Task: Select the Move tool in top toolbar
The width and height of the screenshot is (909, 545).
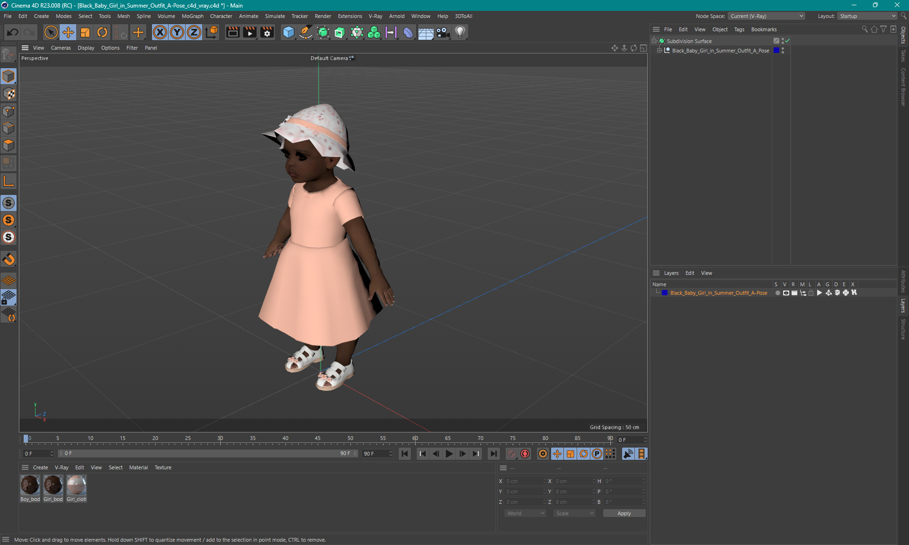Action: coord(68,32)
